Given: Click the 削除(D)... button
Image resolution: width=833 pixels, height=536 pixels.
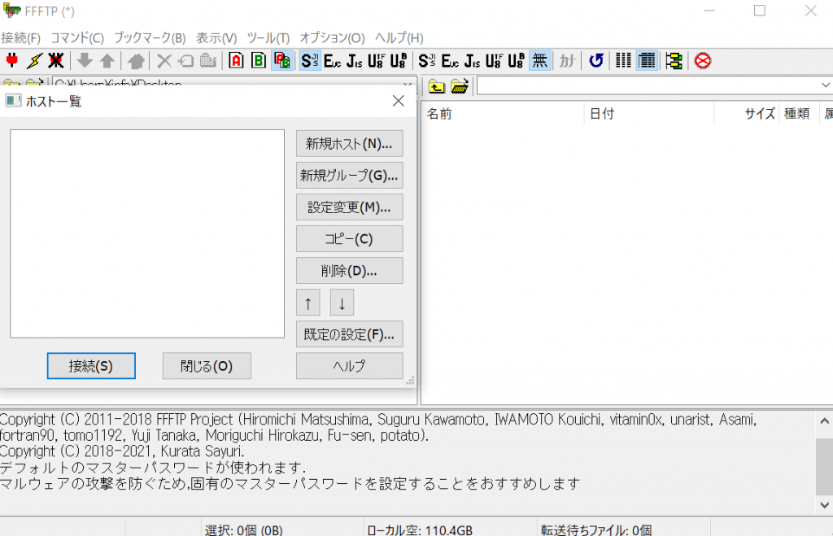Looking at the screenshot, I should [x=350, y=271].
